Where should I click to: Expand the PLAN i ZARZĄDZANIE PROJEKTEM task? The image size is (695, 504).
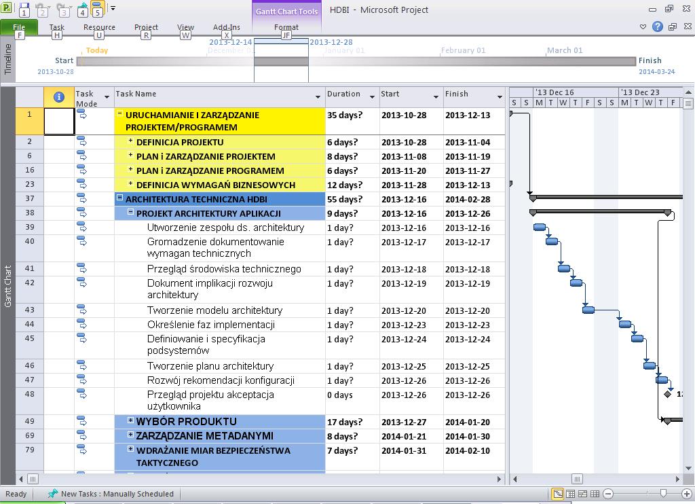click(130, 156)
